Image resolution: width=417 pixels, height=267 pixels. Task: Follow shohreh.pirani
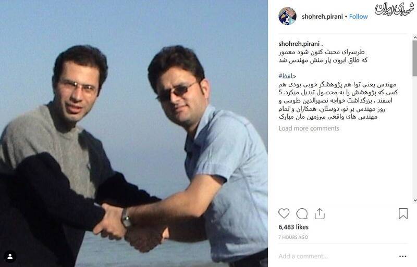click(x=358, y=17)
